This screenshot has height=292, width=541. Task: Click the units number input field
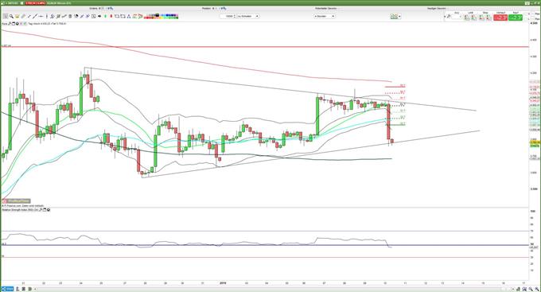pos(227,16)
